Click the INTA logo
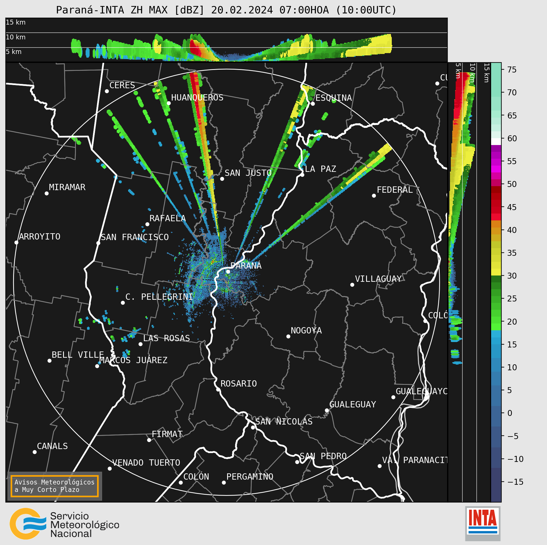 click(483, 523)
